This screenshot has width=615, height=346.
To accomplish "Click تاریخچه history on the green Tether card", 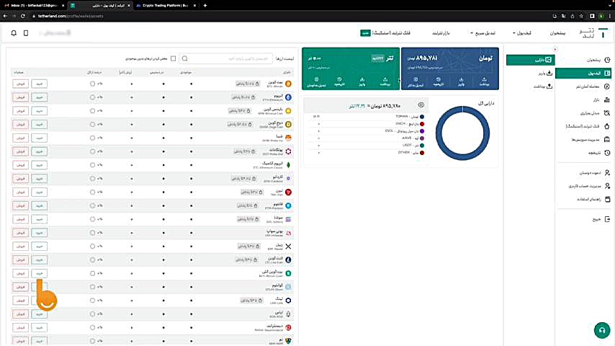I will [339, 81].
